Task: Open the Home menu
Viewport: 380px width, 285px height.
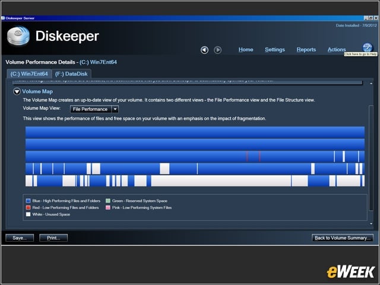Action: (x=246, y=49)
